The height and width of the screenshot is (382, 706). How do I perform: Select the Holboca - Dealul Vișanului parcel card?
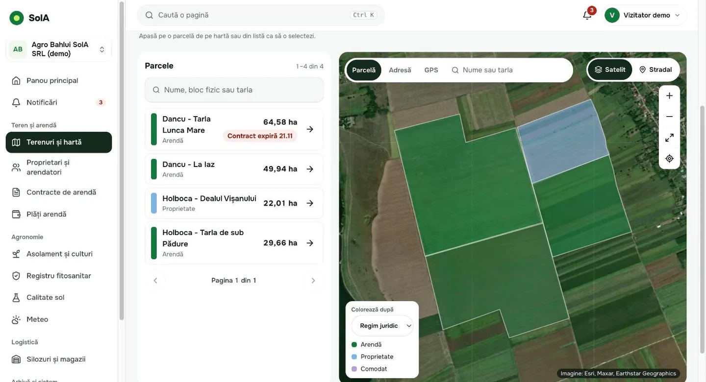(x=234, y=203)
